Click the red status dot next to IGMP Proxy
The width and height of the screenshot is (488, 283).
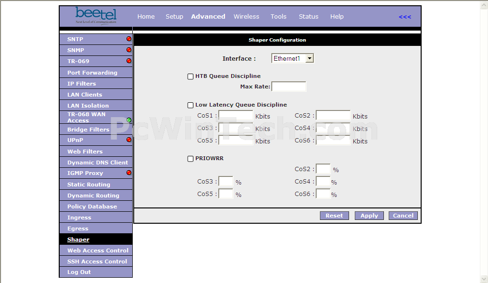(x=129, y=173)
